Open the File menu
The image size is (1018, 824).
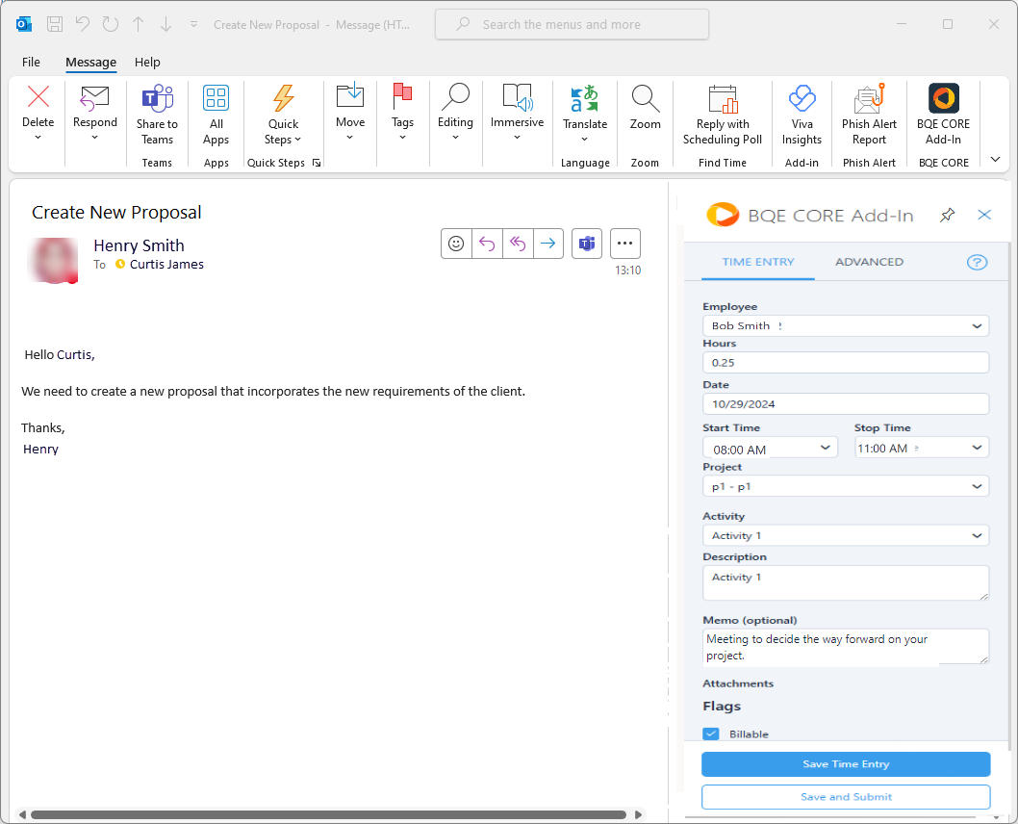(x=31, y=63)
